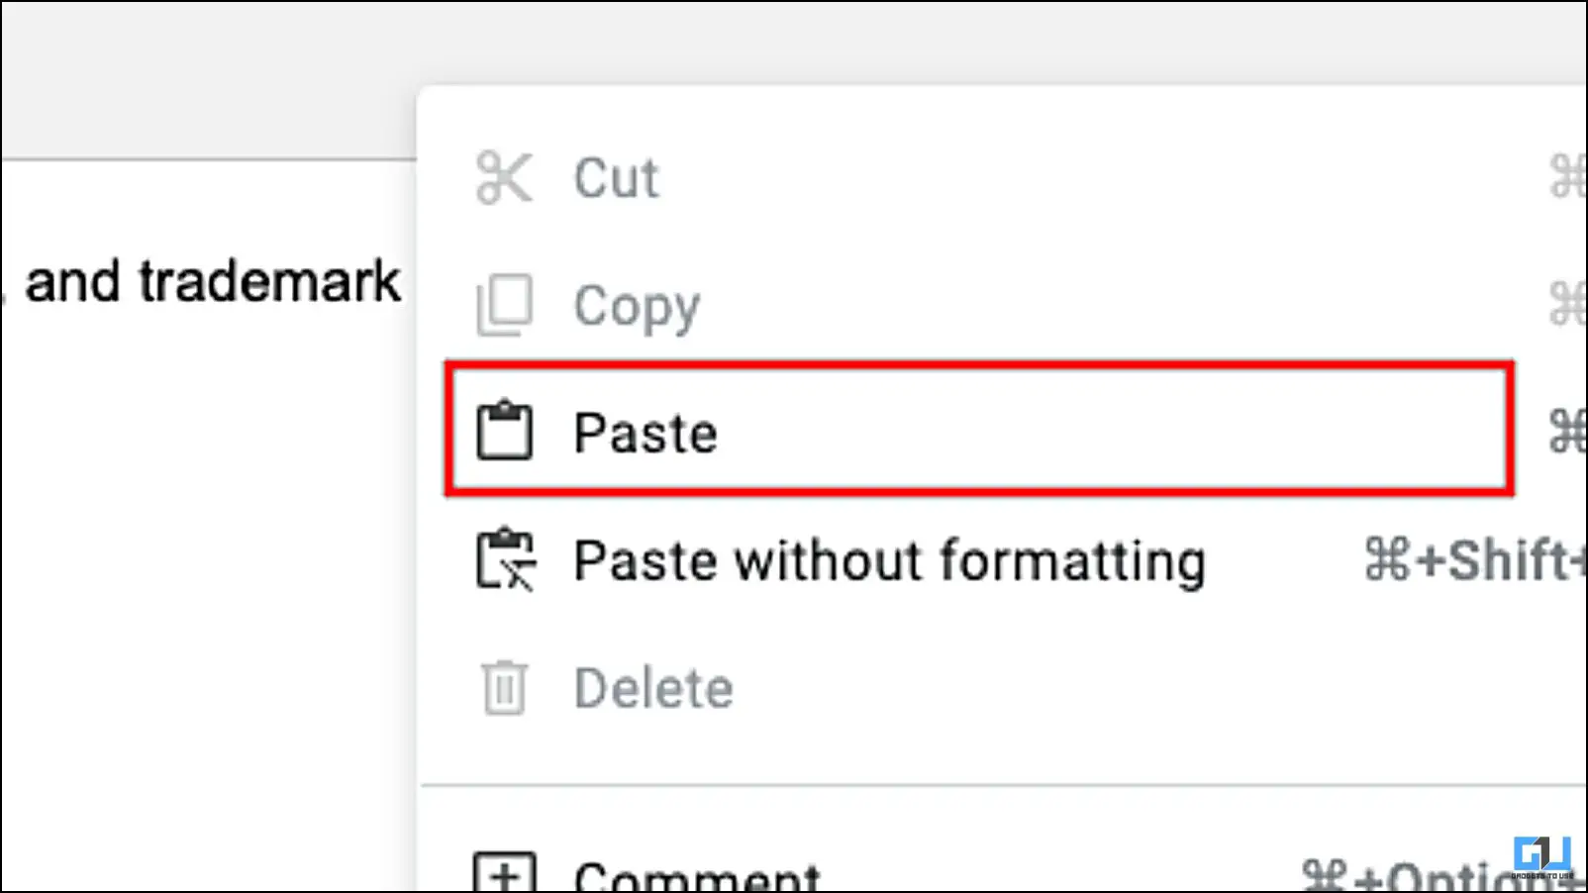Click the Paste without formatting clipboard icon

[506, 559]
